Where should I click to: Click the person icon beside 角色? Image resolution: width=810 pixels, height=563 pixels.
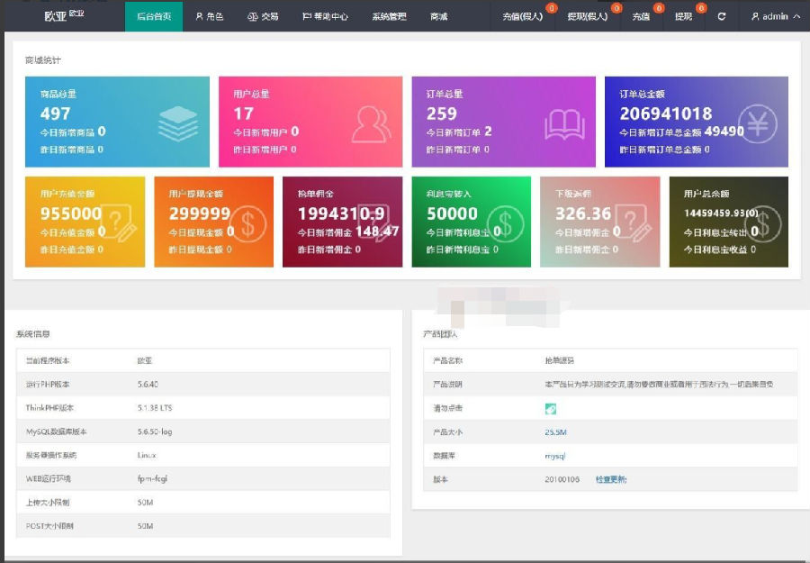[200, 16]
